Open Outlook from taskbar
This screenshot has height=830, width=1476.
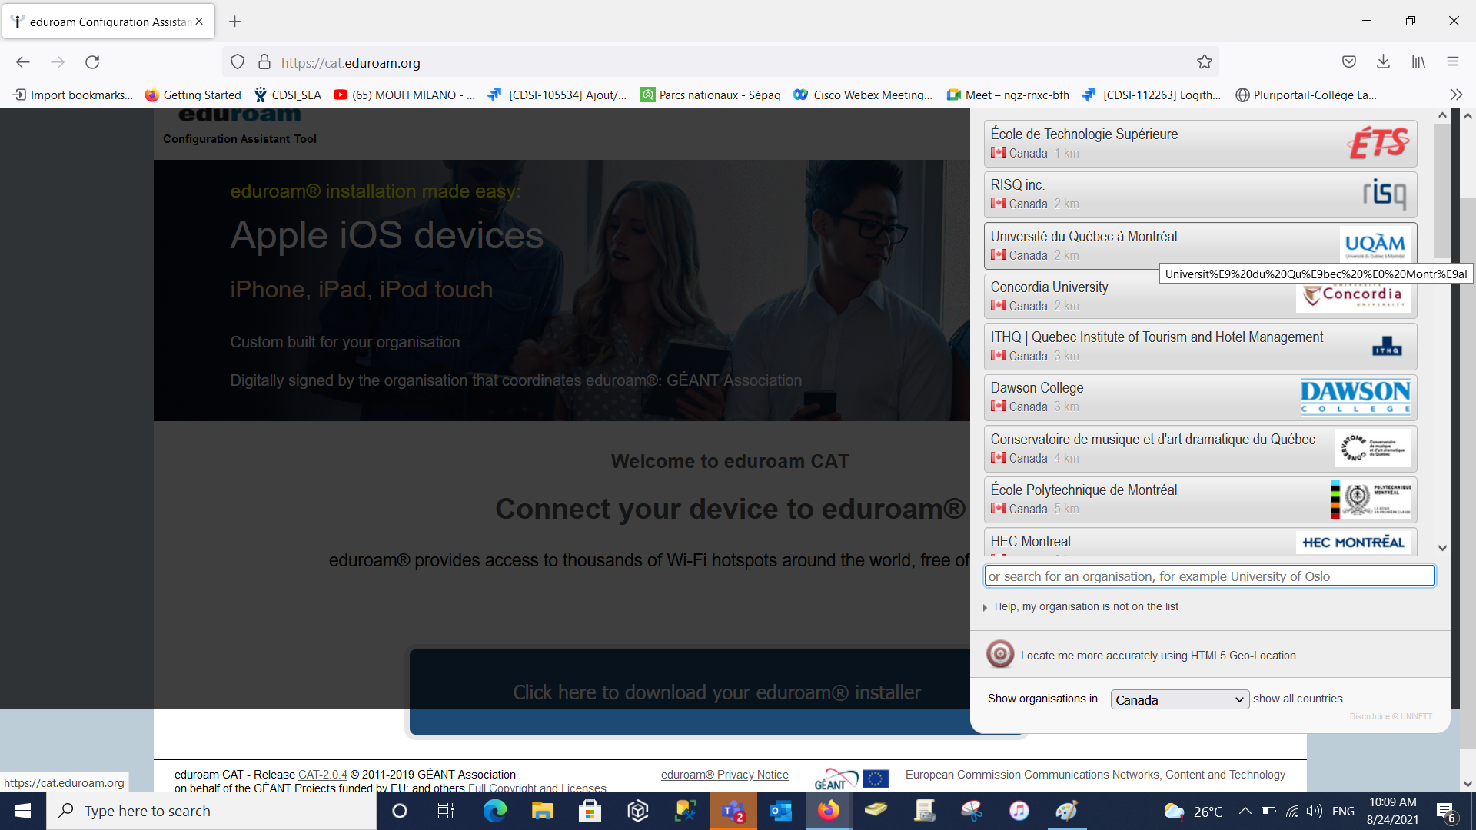coord(781,811)
